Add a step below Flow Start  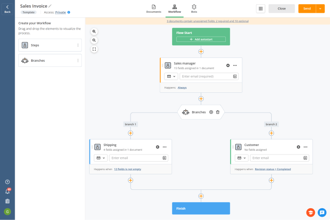pyautogui.click(x=201, y=51)
